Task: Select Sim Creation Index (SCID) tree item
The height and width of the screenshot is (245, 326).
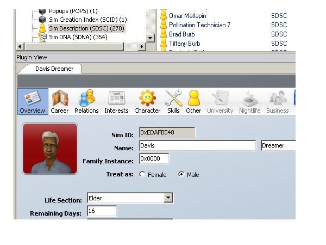Action: point(87,20)
